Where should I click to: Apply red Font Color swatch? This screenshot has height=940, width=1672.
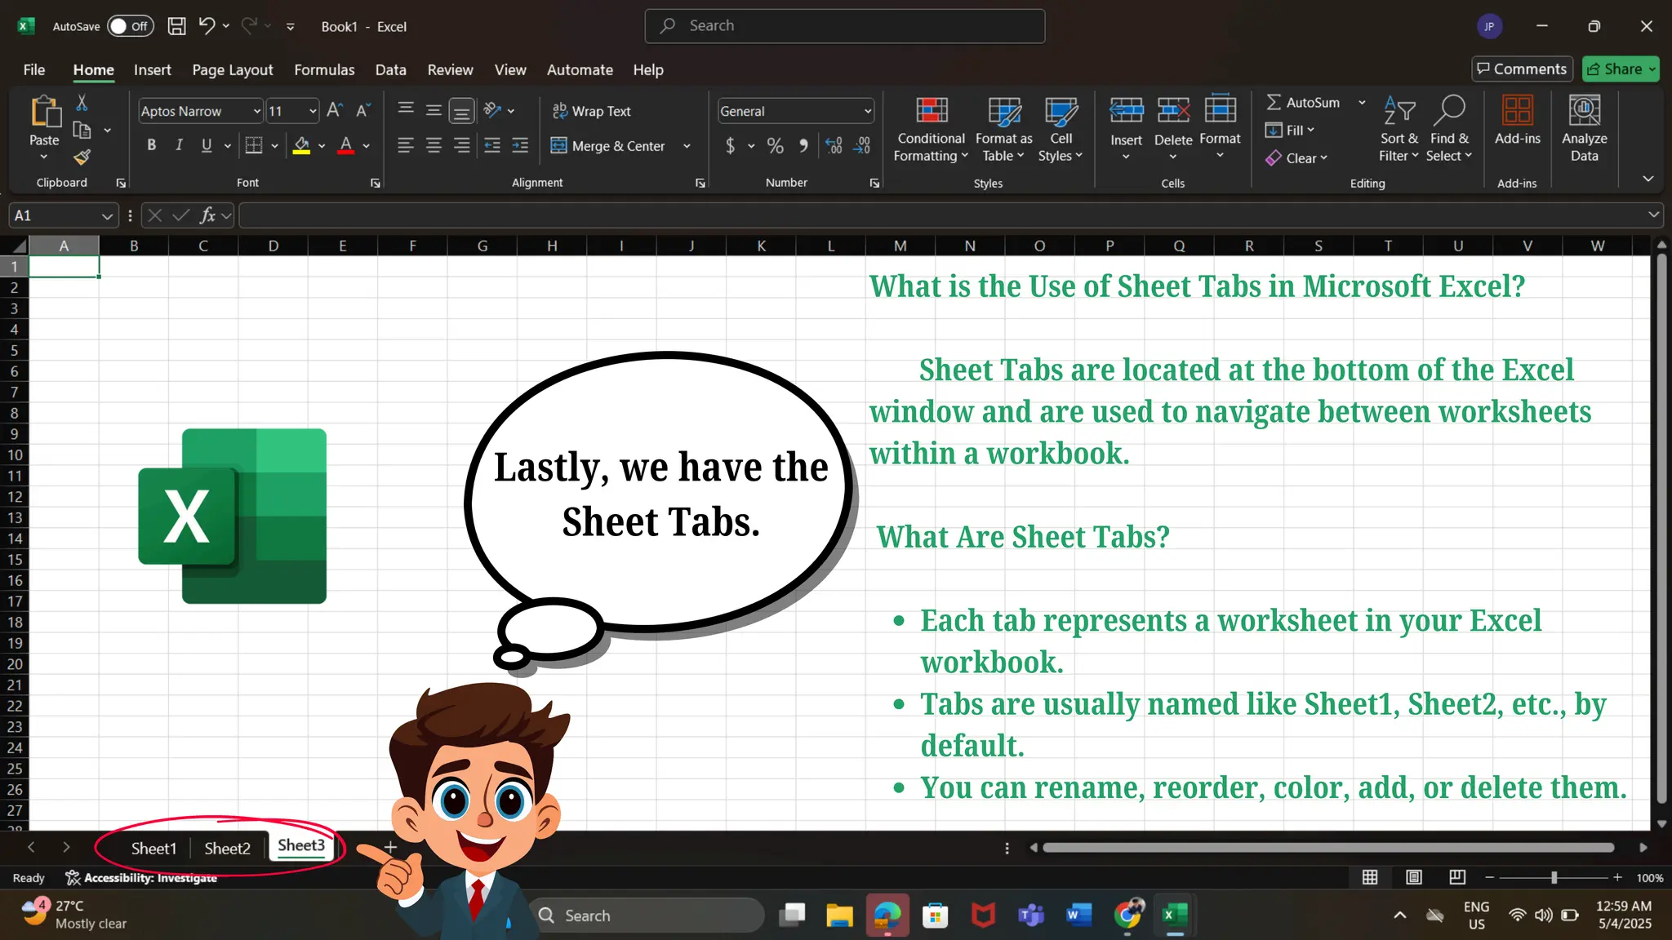346,145
